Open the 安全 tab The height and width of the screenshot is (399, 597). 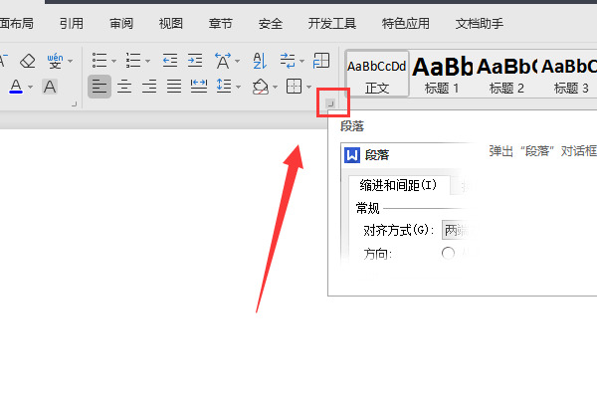[271, 24]
